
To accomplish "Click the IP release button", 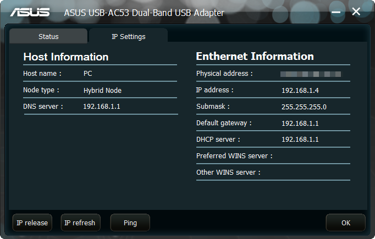I will click(32, 223).
